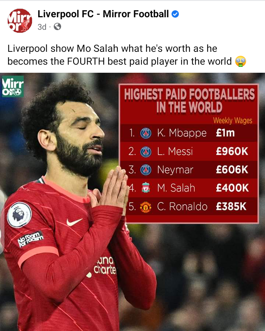Image resolution: width=265 pixels, height=331 pixels.
Task: Click the Premier League sleeve badge
Action: [x=19, y=215]
